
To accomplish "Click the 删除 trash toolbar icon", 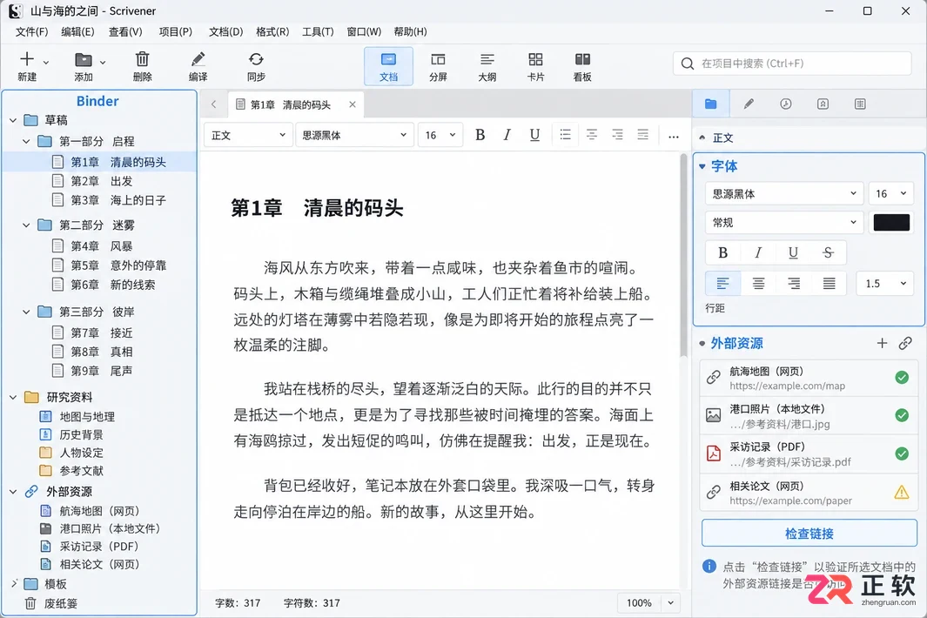I will click(142, 59).
